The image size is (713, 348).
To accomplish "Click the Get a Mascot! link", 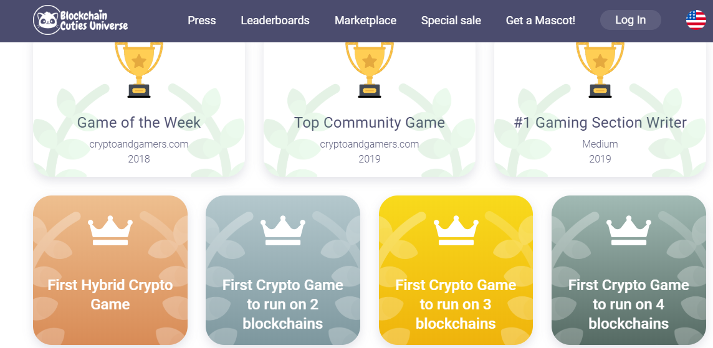I will tap(540, 21).
